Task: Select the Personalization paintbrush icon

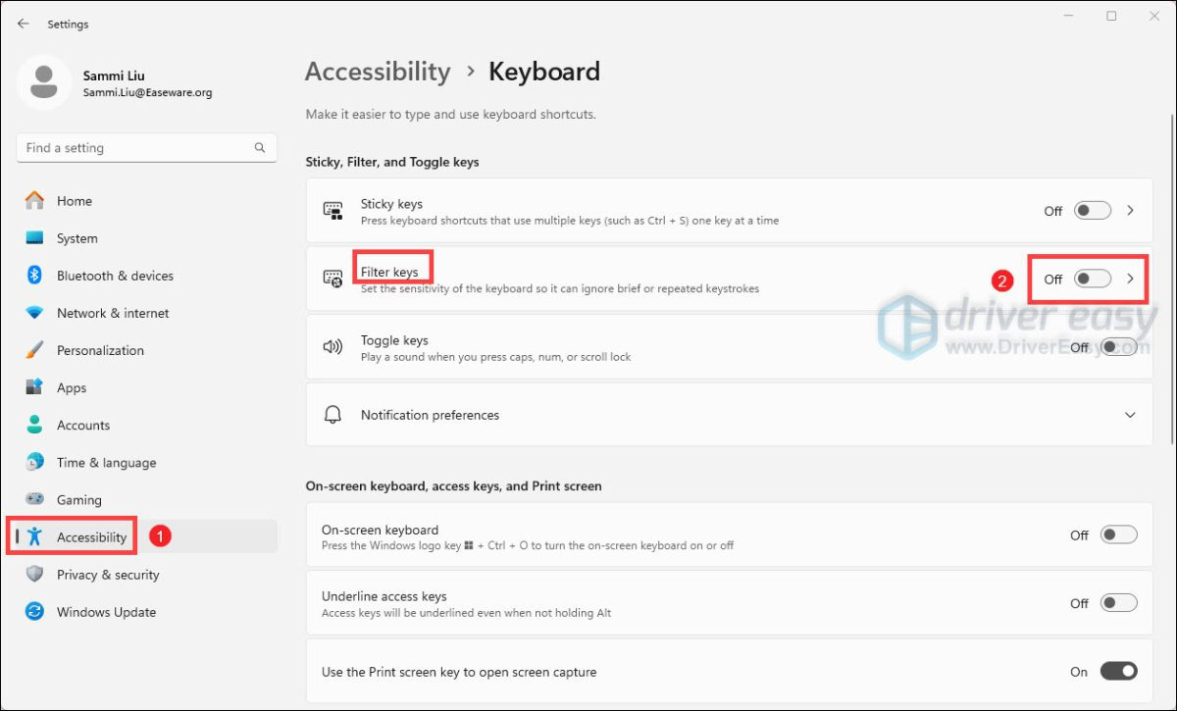Action: [x=35, y=350]
